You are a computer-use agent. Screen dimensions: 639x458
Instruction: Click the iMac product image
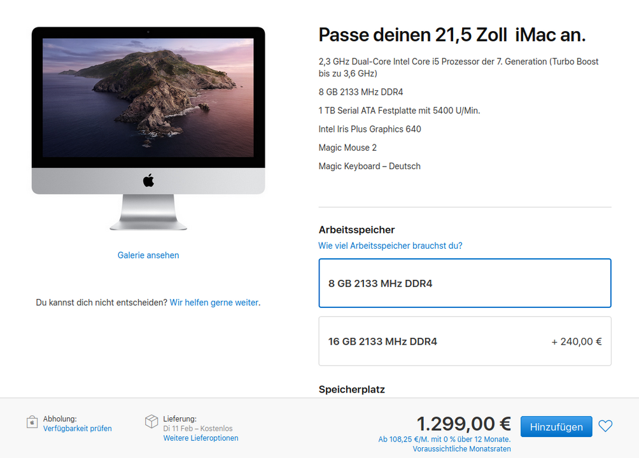(148, 128)
